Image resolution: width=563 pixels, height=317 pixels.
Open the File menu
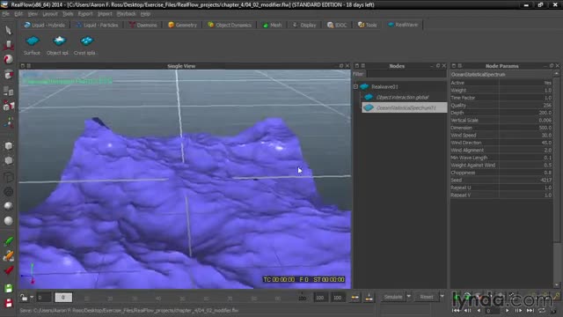pyautogui.click(x=6, y=14)
